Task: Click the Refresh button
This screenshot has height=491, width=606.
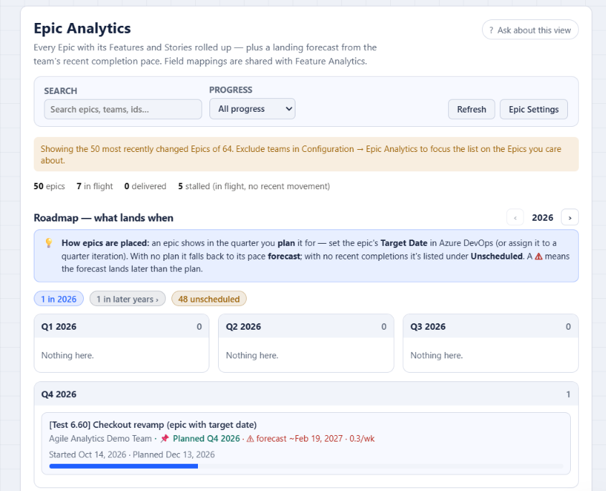Action: (471, 110)
